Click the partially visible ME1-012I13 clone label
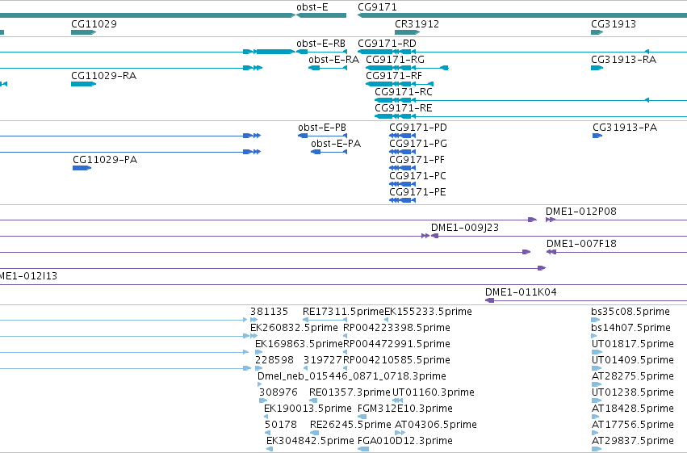The width and height of the screenshot is (687, 453). pyautogui.click(x=28, y=276)
